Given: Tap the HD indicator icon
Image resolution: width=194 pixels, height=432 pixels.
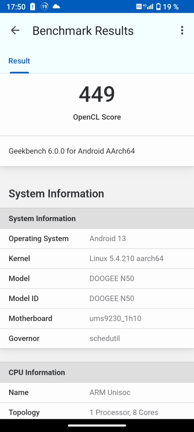Looking at the screenshot, I should pyautogui.click(x=139, y=7).
